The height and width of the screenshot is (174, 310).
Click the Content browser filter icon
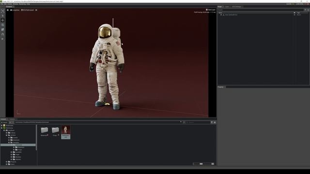pos(212,122)
